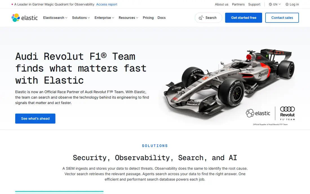Click the Security, Observability, Search, and AI heading
Viewport: 310px width, 194px height.
click(155, 158)
